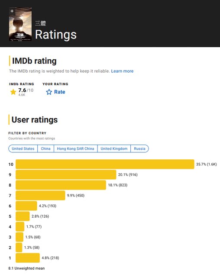Click the 9-star rating bar
This screenshot has height=277, width=220.
66,174
